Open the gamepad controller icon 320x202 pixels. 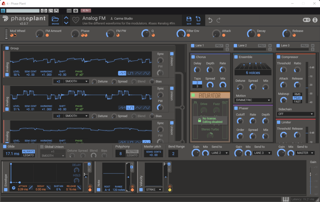[306, 20]
